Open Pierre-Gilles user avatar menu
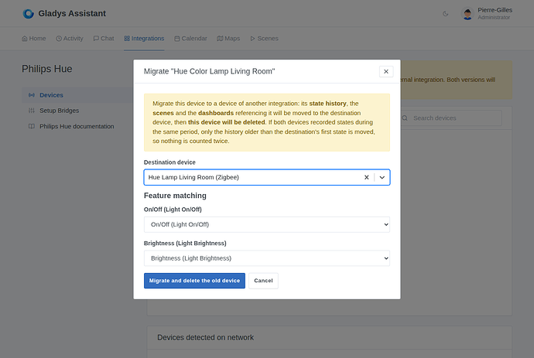534x358 pixels. tap(467, 14)
